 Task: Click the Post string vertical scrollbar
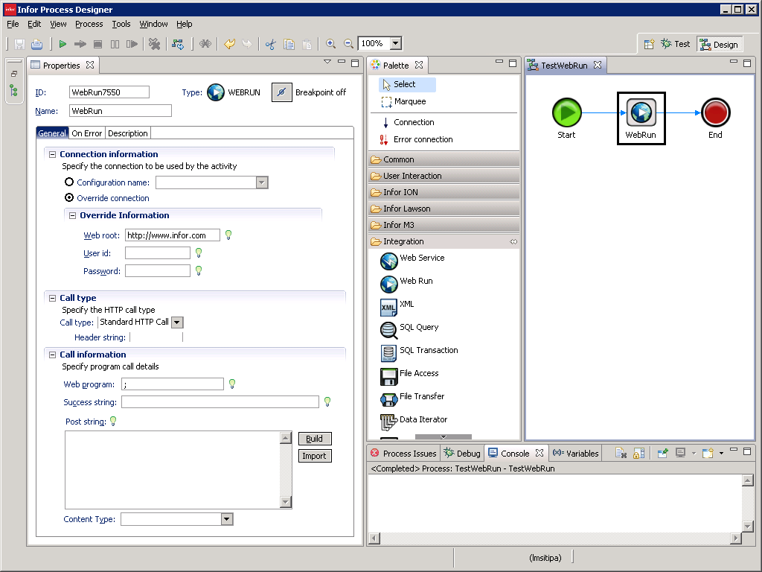[286, 470]
